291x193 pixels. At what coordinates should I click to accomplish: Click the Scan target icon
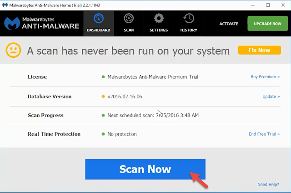[129, 18]
